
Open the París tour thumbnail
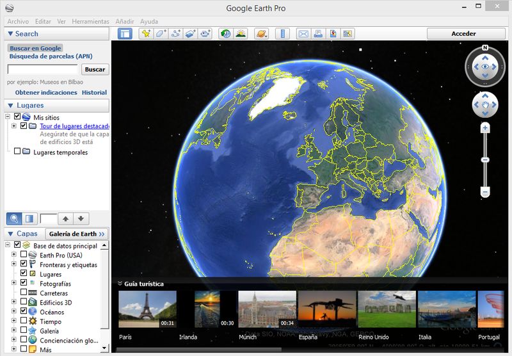point(147,309)
